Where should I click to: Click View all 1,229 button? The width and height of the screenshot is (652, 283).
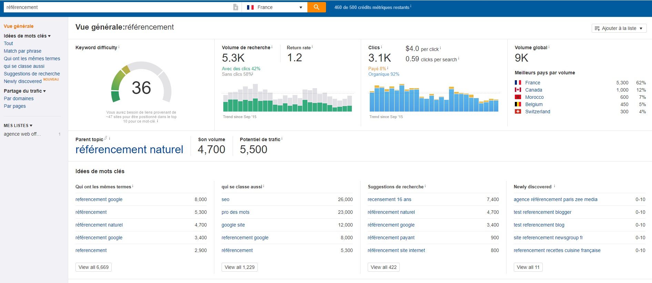(240, 267)
